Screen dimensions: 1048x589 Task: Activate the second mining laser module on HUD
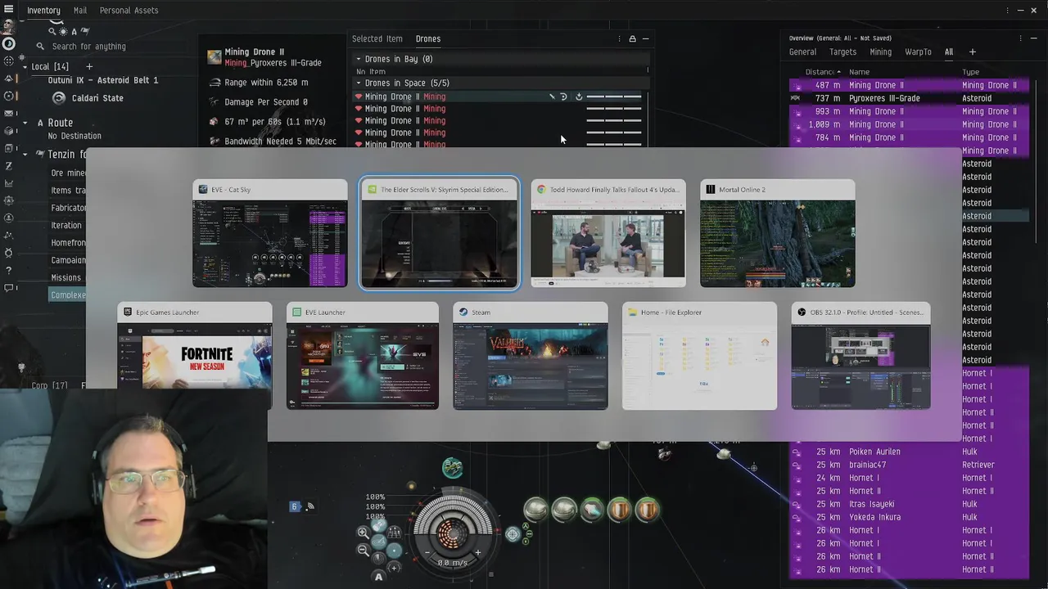point(563,510)
